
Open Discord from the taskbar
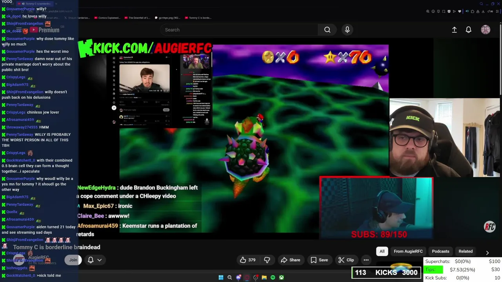click(x=238, y=277)
